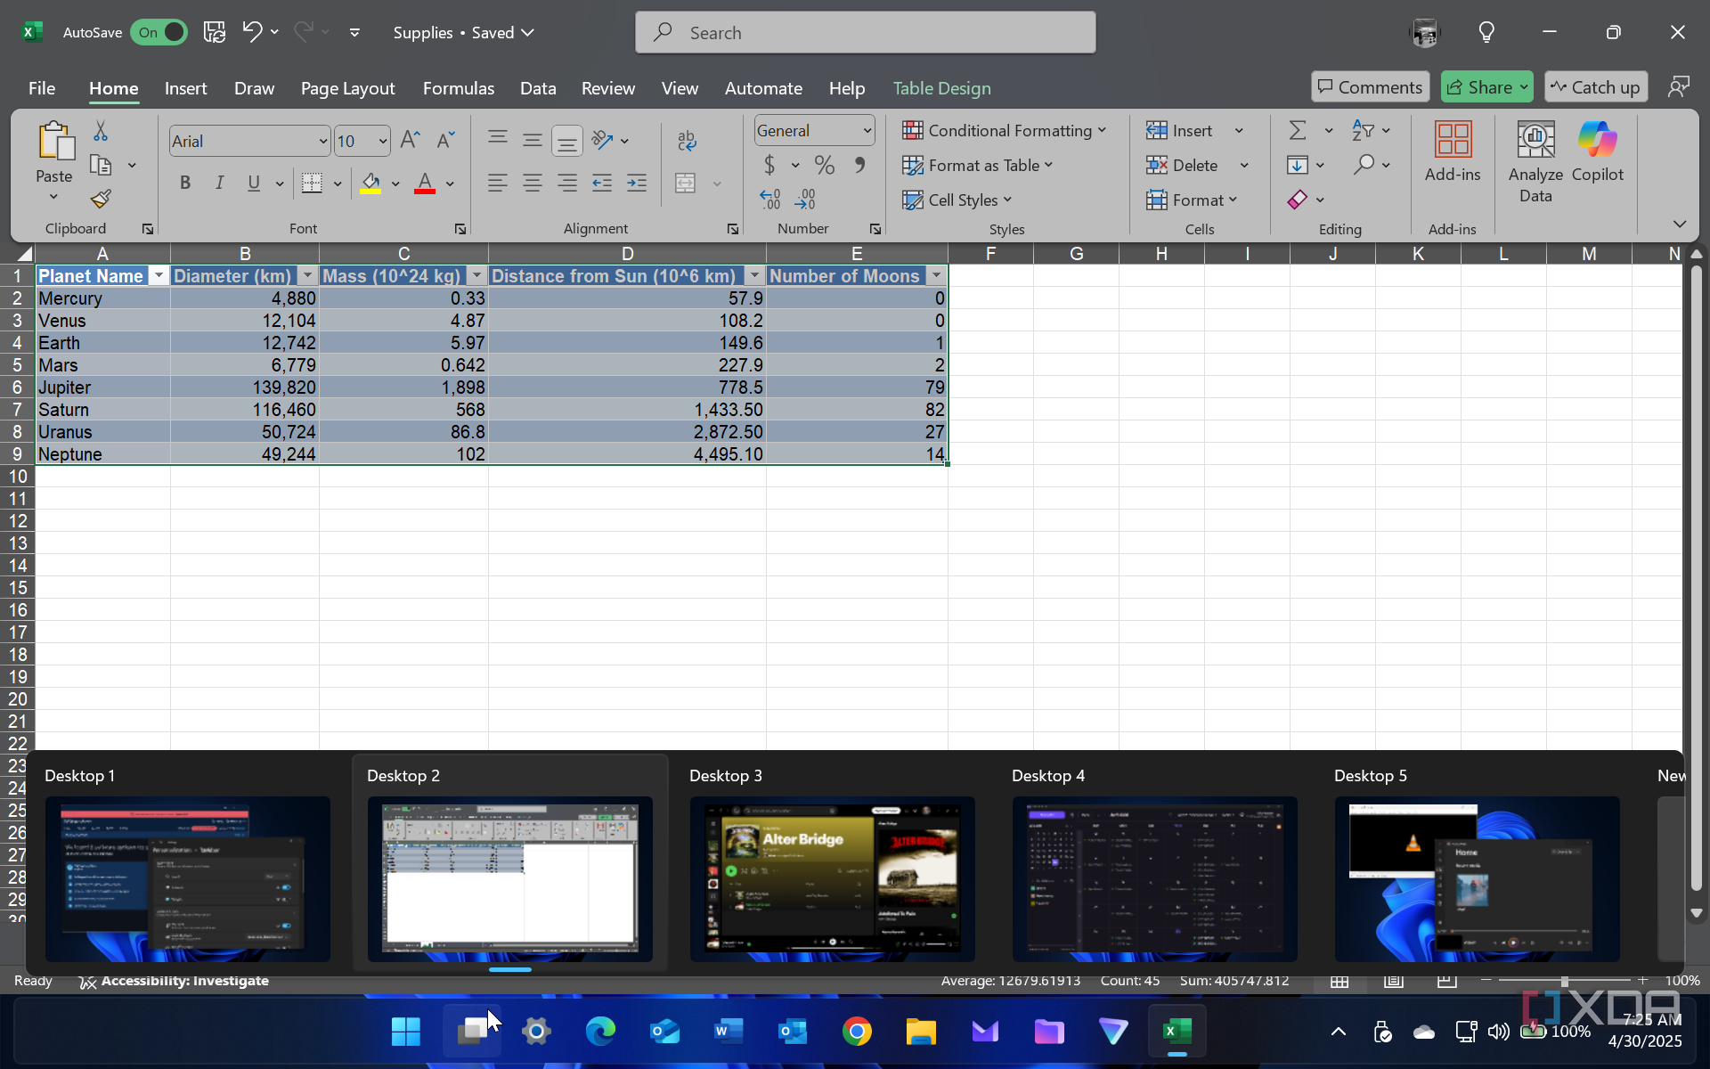Click the Save icon in title bar
1710x1069 pixels.
coord(215,32)
